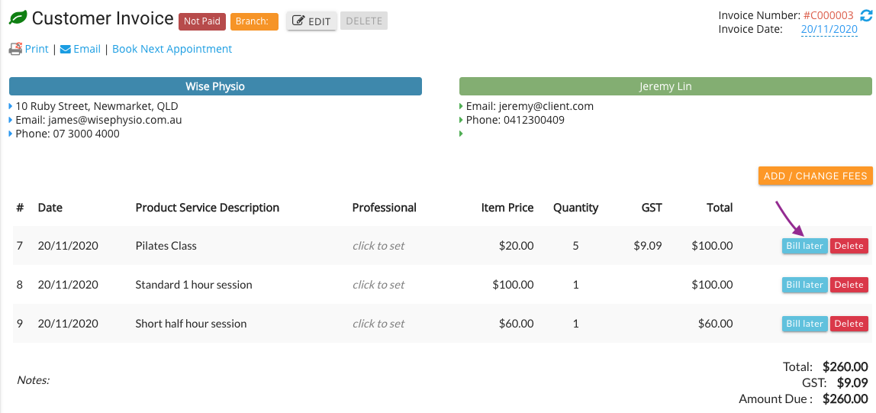Click the printer icon
Screen dimensions: 876x413
15,49
